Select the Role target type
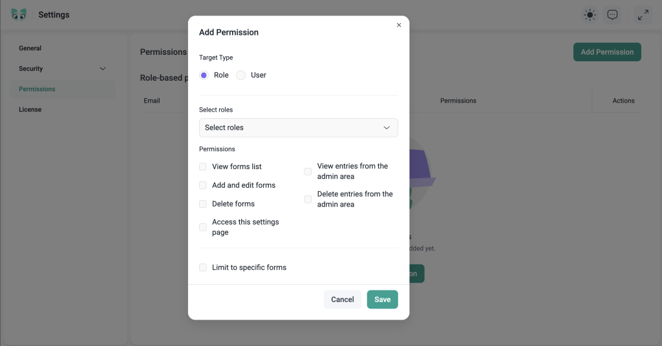The height and width of the screenshot is (346, 662). click(204, 75)
